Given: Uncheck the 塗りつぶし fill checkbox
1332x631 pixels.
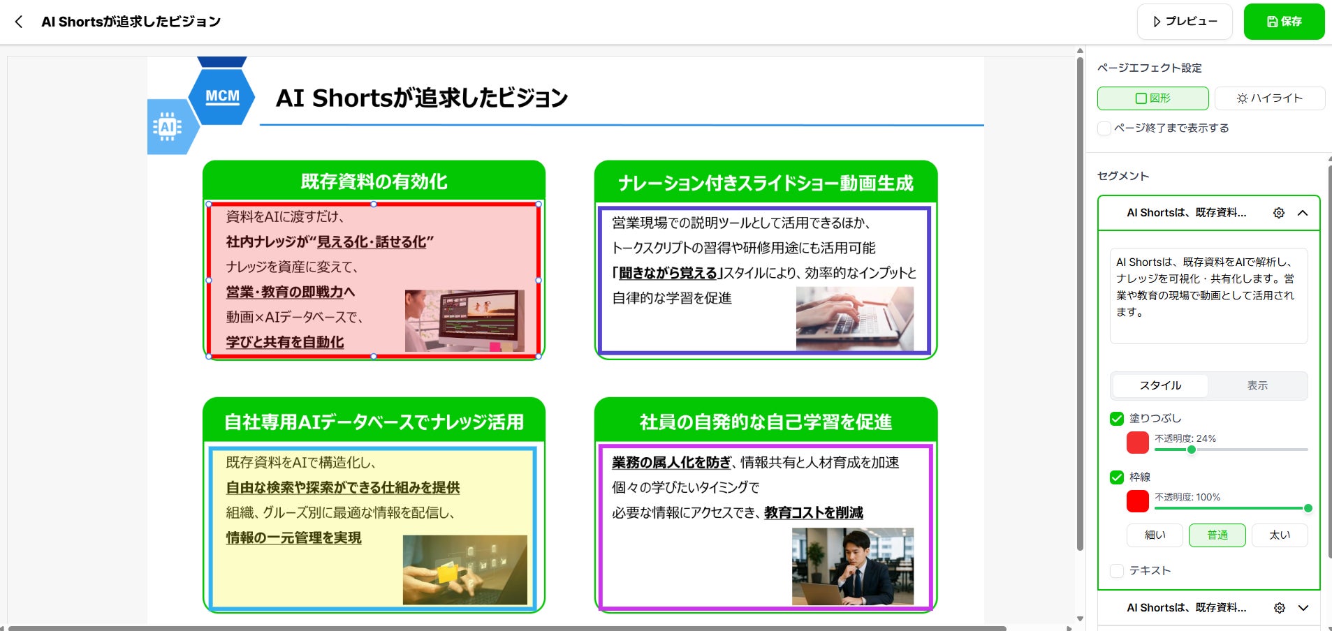Looking at the screenshot, I should [x=1117, y=419].
